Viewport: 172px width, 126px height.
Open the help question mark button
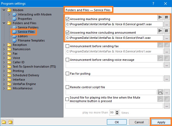click(x=153, y=4)
